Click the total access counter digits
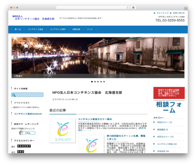196x165 pixels. [24, 146]
